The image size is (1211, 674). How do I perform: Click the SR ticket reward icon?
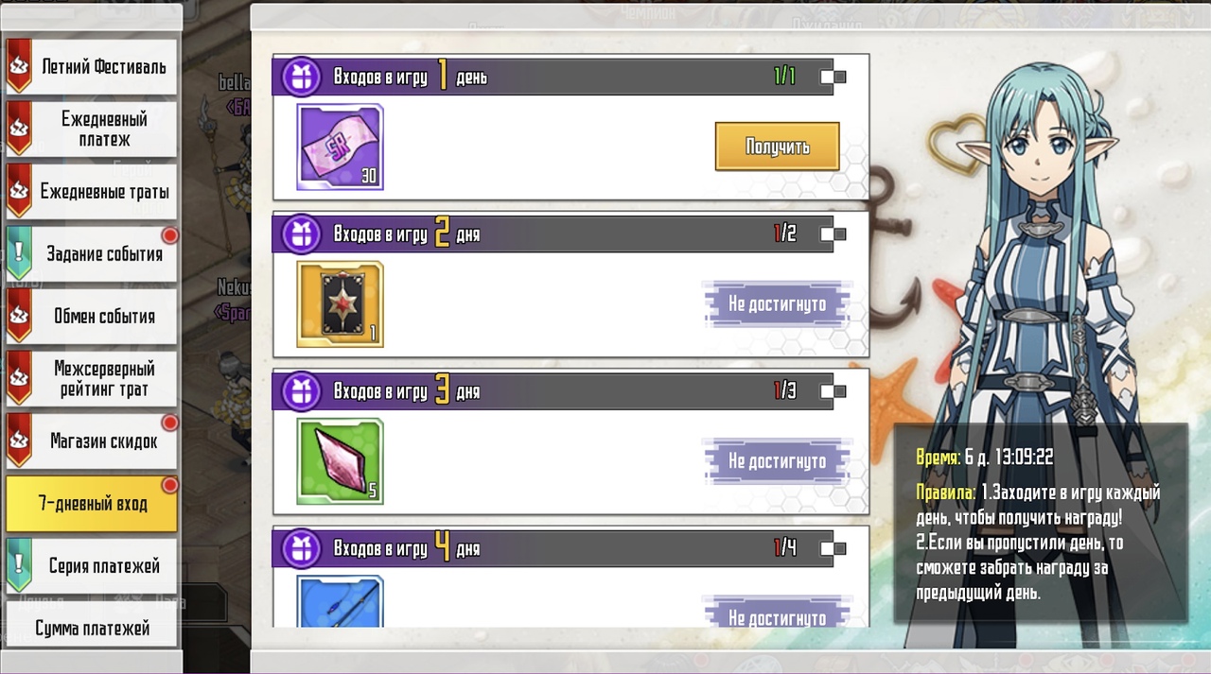[340, 147]
